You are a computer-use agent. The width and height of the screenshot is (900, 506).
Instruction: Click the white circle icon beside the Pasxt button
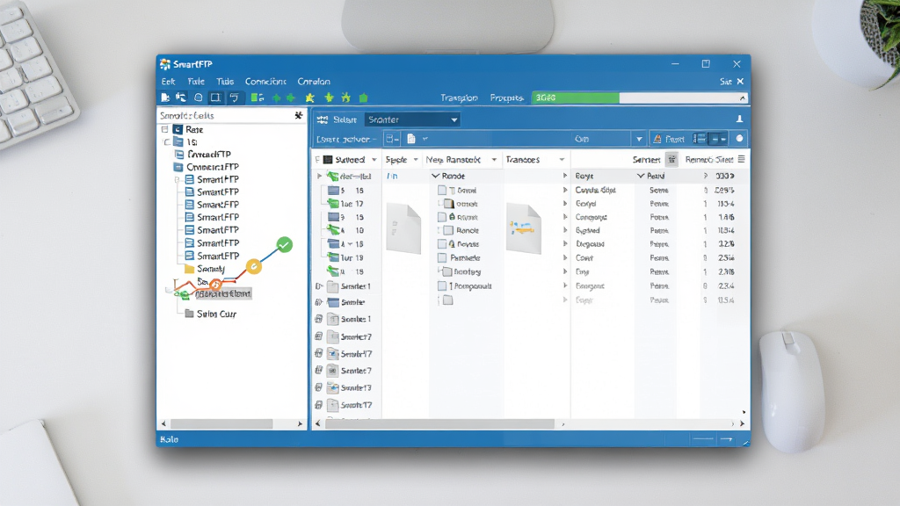[739, 138]
